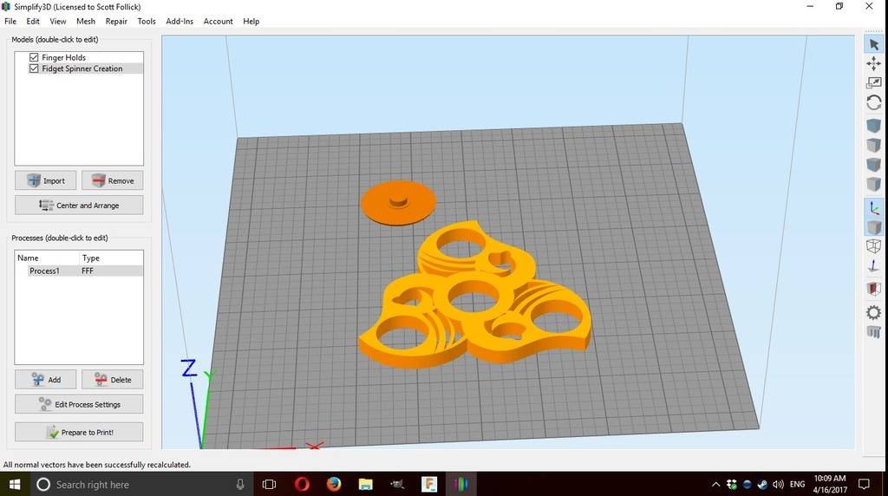
Task: Open Task View from the taskbar
Action: (x=269, y=484)
